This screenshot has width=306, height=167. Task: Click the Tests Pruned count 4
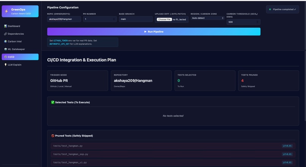(x=242, y=80)
